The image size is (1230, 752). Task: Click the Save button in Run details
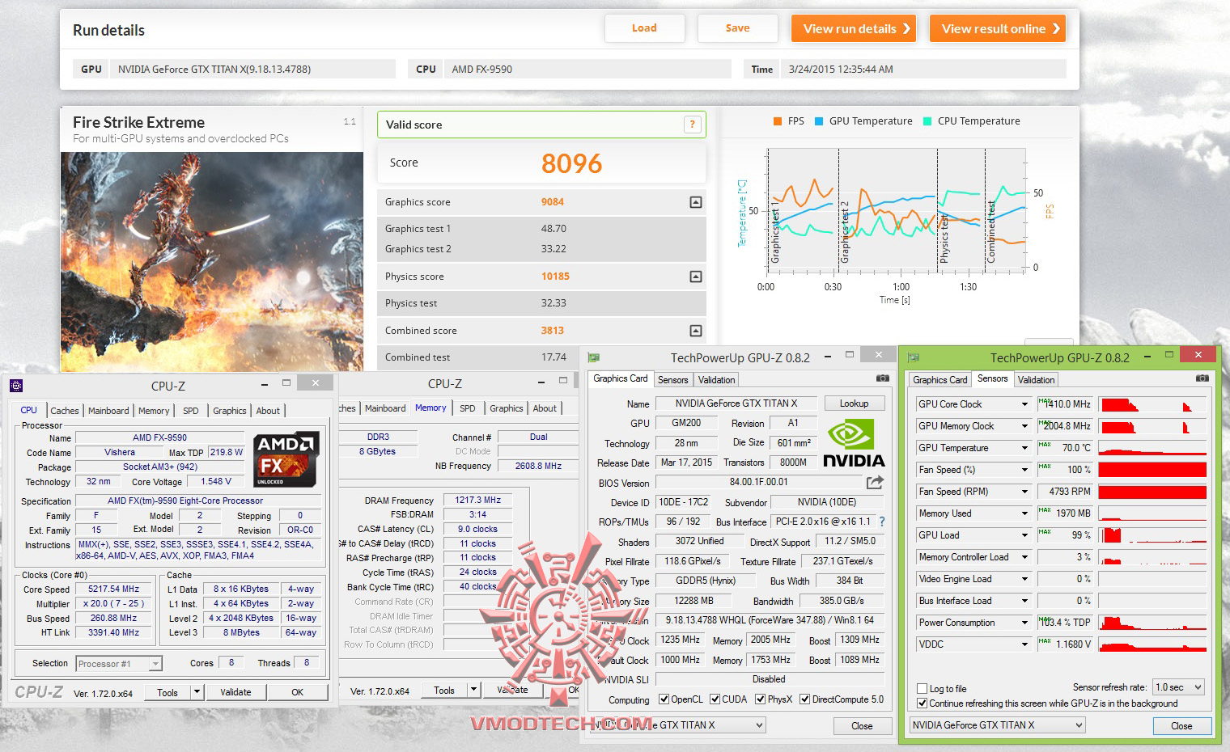click(x=738, y=28)
